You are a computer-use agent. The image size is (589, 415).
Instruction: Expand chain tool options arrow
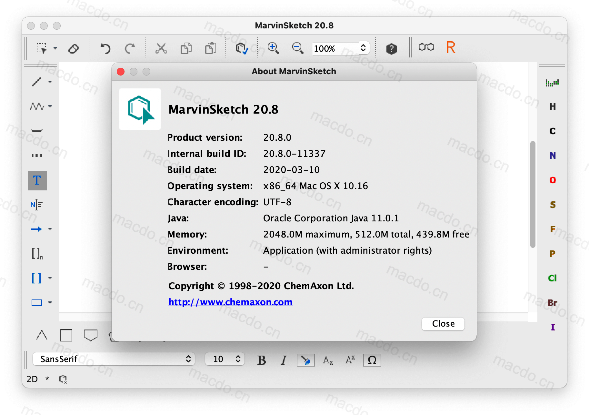tap(50, 106)
